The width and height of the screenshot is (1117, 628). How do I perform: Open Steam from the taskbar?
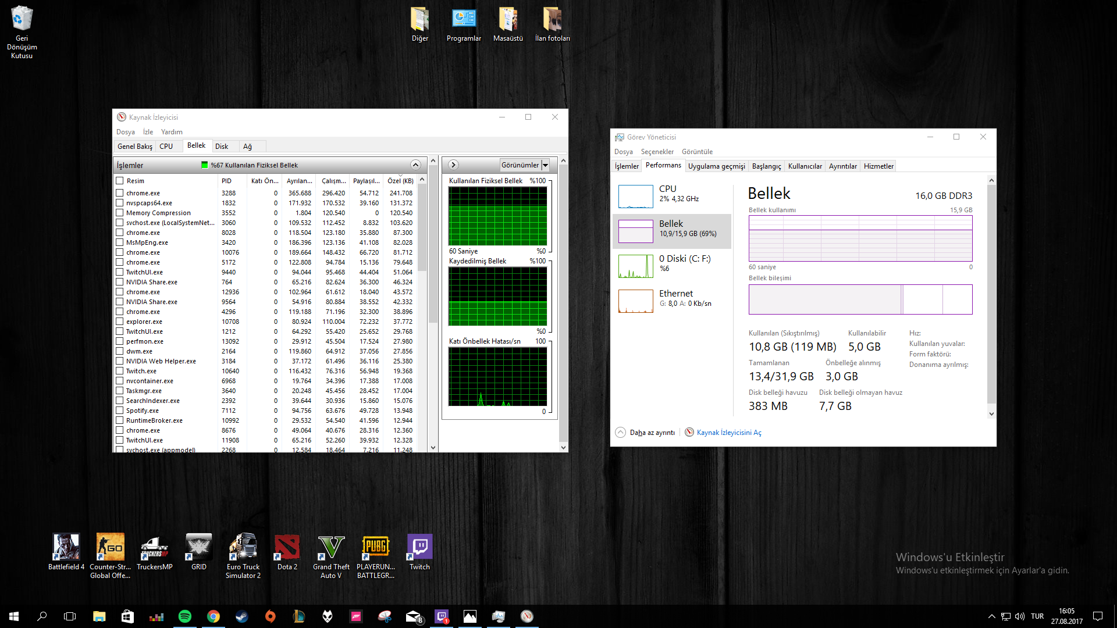[x=242, y=616]
